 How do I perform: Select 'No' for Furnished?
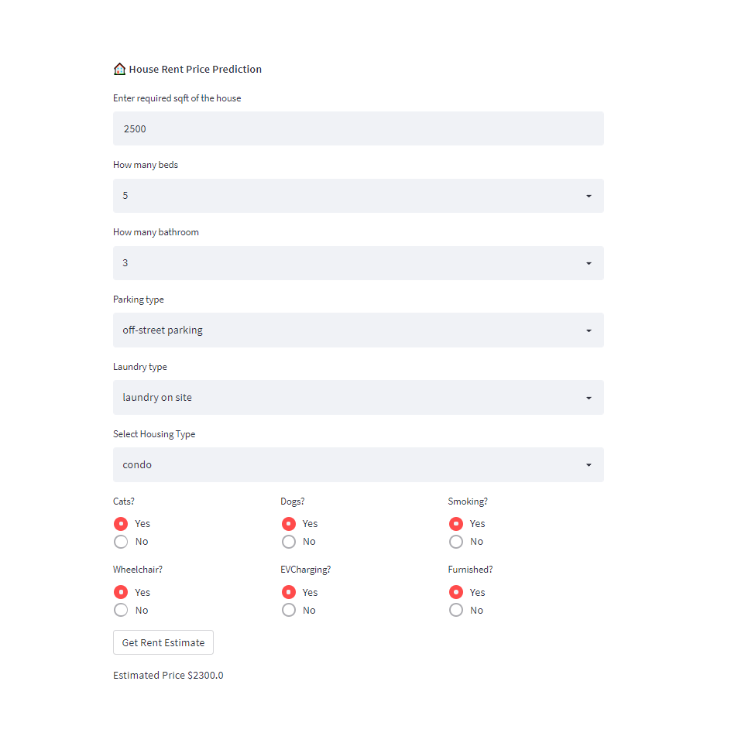(x=456, y=610)
